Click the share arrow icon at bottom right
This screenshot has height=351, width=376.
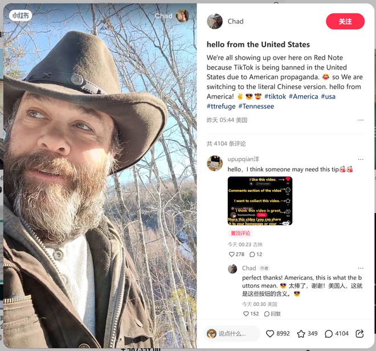pyautogui.click(x=359, y=333)
